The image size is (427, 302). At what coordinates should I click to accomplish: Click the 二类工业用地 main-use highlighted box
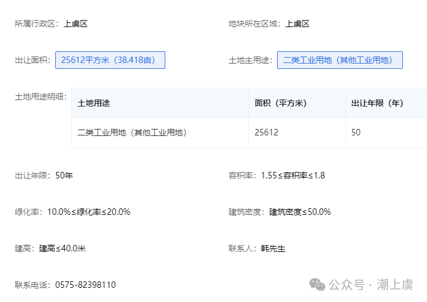click(339, 60)
